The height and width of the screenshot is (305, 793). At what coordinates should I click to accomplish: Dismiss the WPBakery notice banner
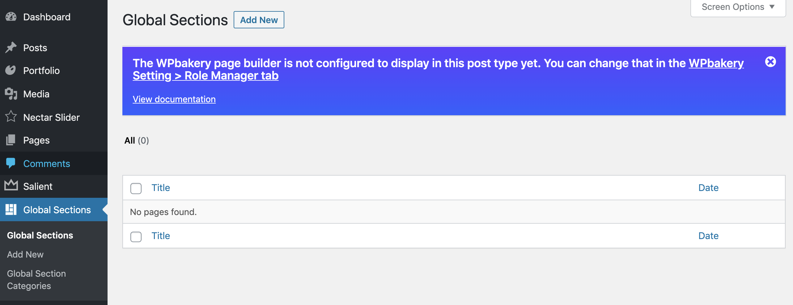click(770, 62)
